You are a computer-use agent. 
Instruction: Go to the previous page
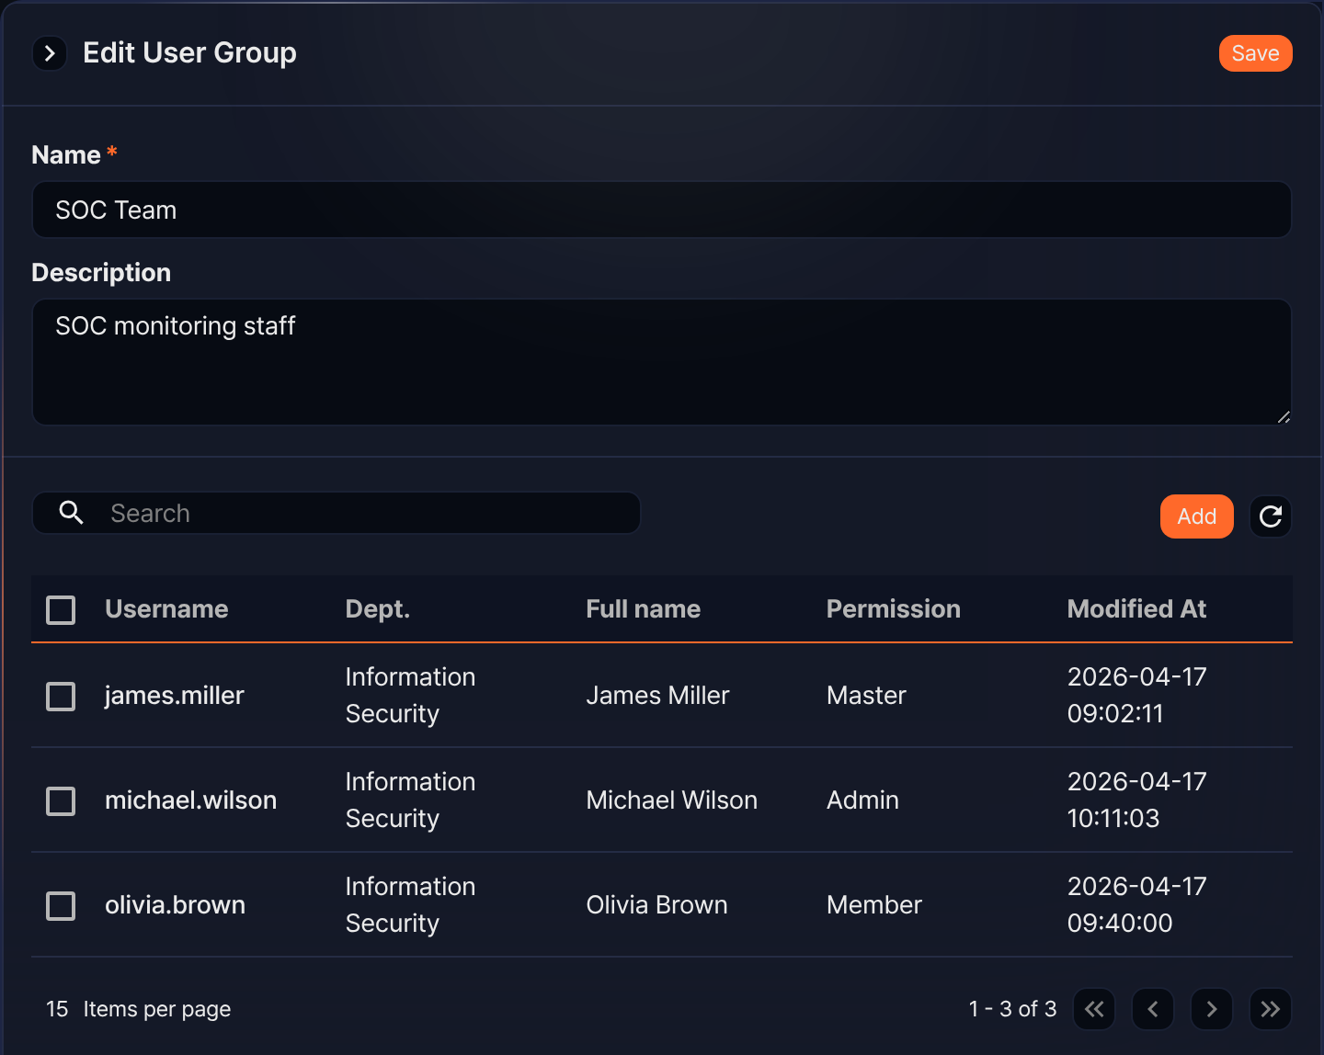(x=1153, y=1009)
